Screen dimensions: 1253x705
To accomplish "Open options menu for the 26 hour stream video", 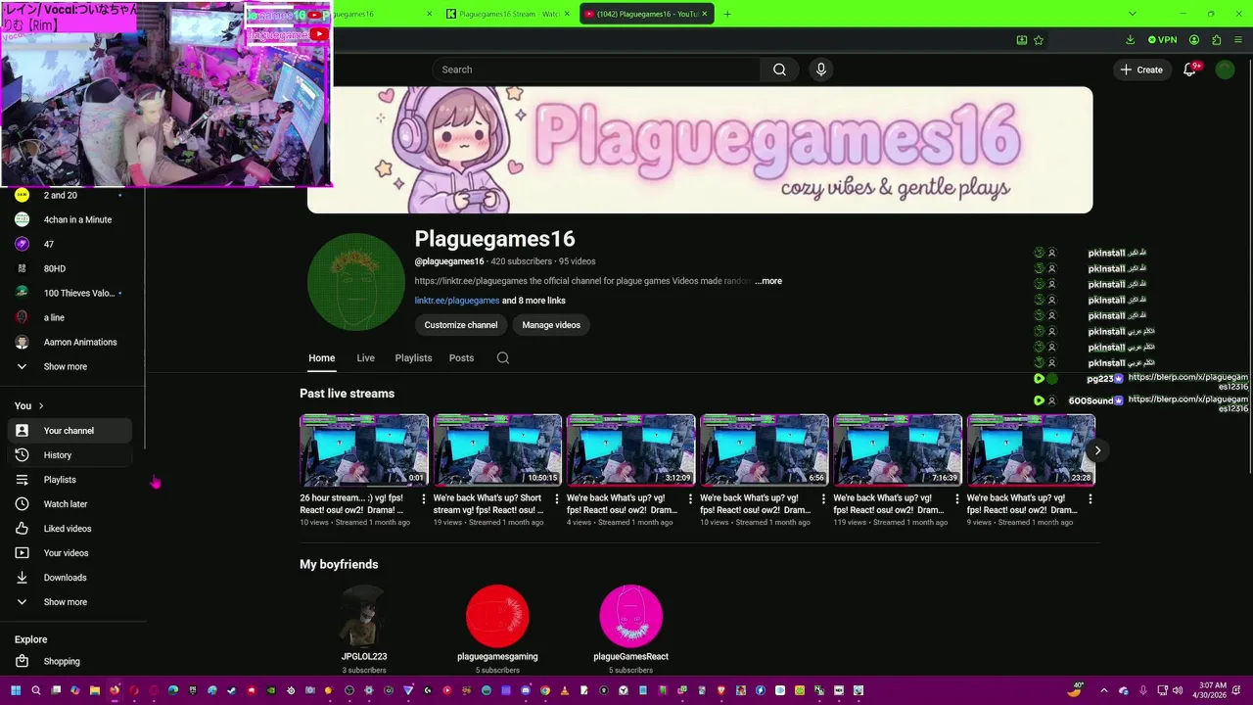I will (x=423, y=499).
